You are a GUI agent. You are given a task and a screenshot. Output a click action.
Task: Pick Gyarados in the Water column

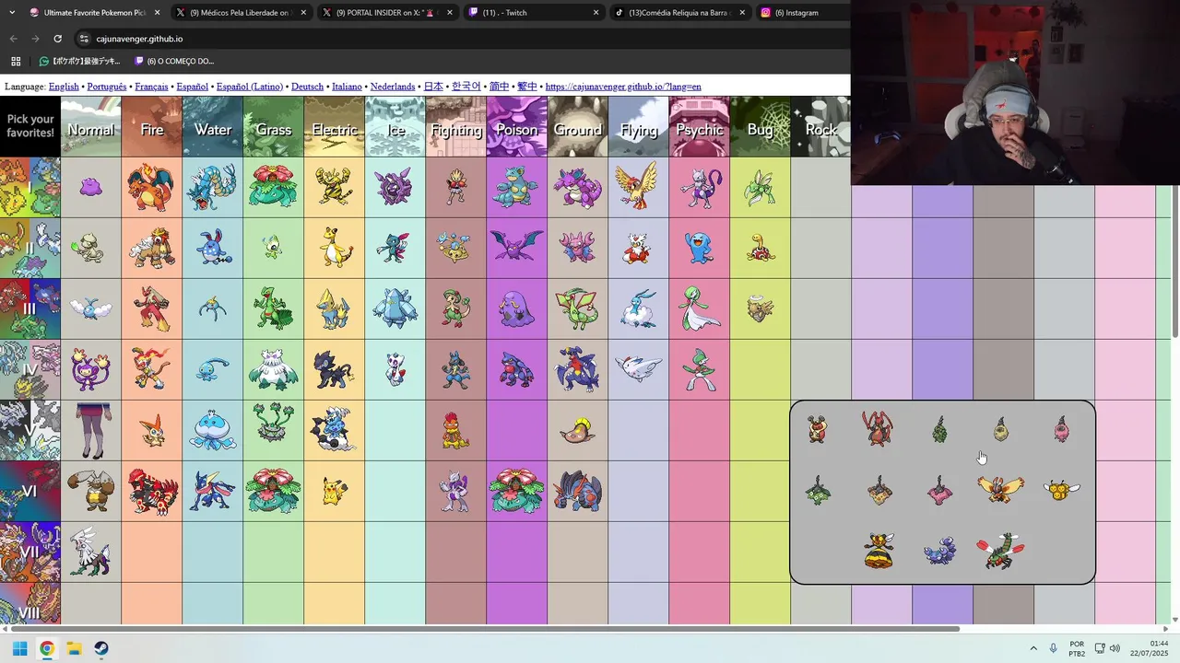pos(213,187)
